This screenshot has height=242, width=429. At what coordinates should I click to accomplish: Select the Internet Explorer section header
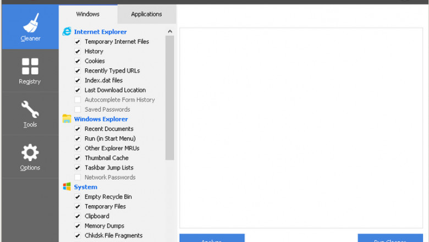(100, 32)
